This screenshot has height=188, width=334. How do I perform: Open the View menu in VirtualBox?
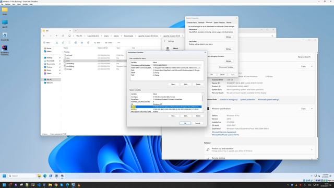(14, 4)
